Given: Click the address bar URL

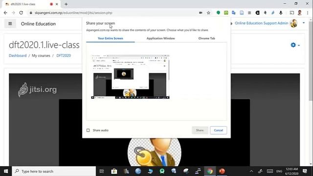Looking at the screenshot, I should (x=73, y=13).
